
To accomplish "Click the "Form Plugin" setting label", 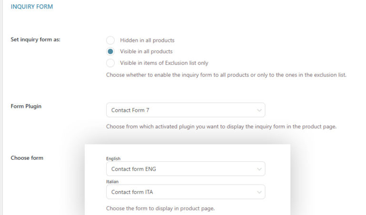I will pos(26,106).
